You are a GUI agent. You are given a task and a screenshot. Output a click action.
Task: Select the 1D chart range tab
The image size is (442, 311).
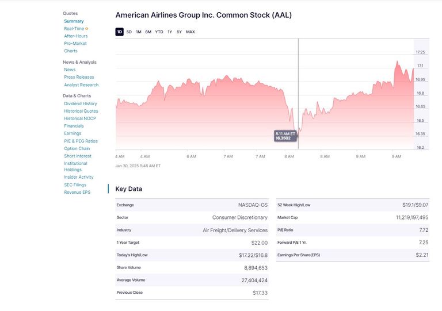tap(119, 32)
